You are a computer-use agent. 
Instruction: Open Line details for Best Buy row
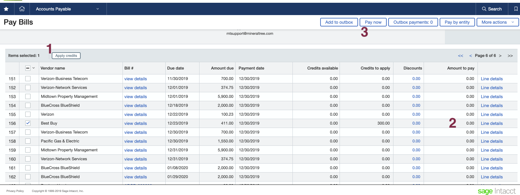tap(492, 123)
